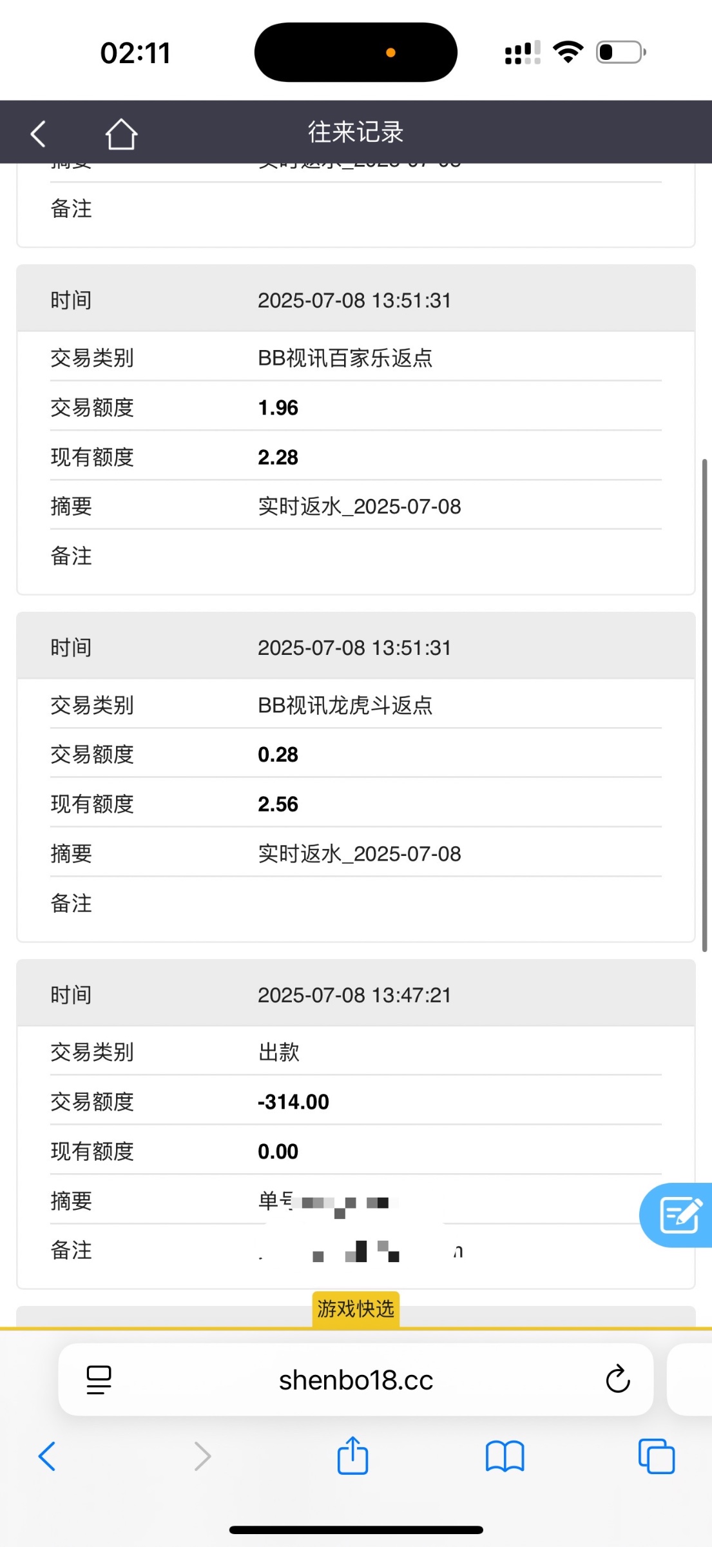The width and height of the screenshot is (712, 1547).
Task: Click the page vertical scrollbar
Action: point(704,705)
